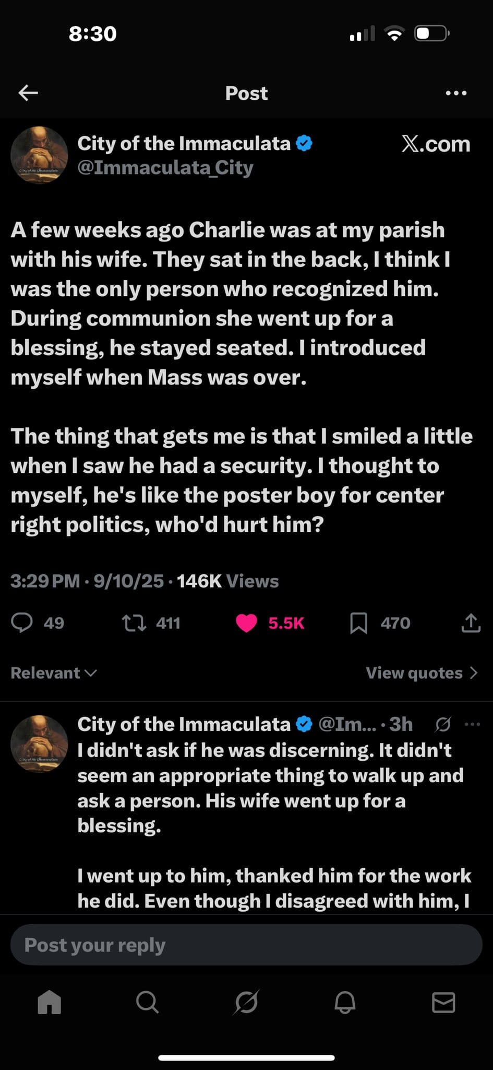The image size is (493, 1070).
Task: Open the reply's three-dot menu
Action: (x=472, y=724)
